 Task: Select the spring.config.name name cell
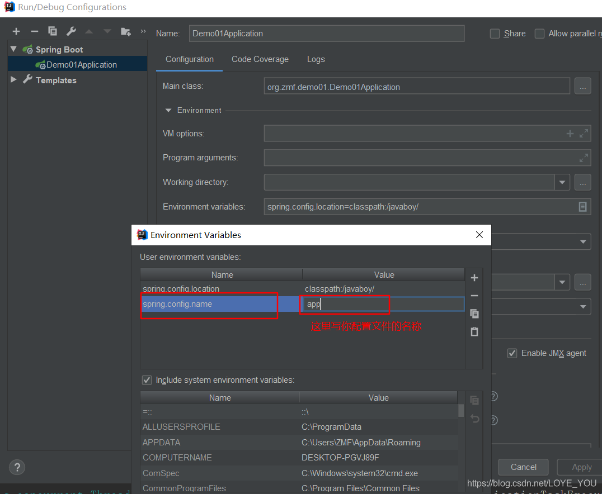tap(221, 304)
